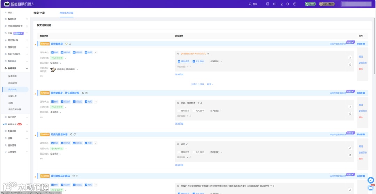Click round pencil edit button in 稍等 reply
376x194 pixels.
tap(350, 107)
